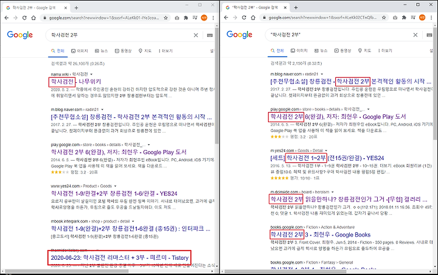This screenshot has width=438, height=275.
Task: Open extensions puzzle icon in right window
Action: click(404, 17)
